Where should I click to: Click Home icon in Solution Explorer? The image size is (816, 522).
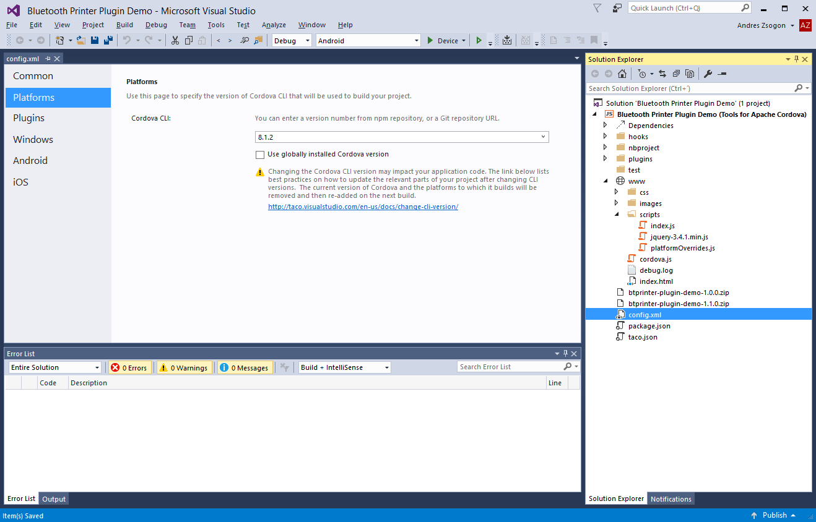pyautogui.click(x=622, y=74)
